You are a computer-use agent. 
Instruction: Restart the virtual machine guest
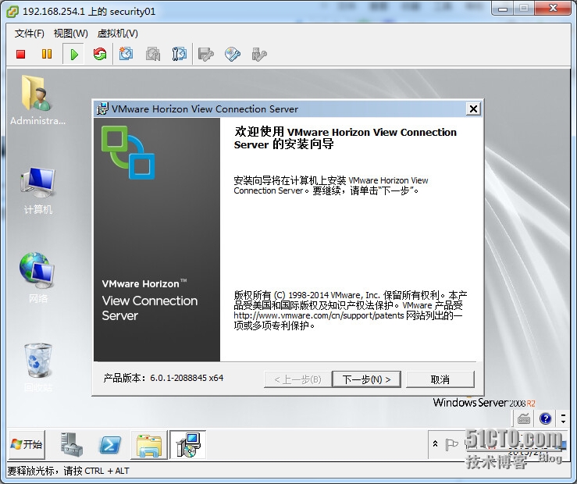click(100, 55)
